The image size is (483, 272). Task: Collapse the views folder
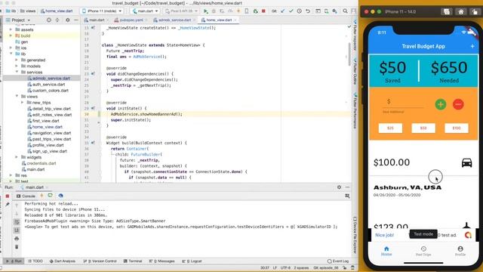[x=17, y=96]
